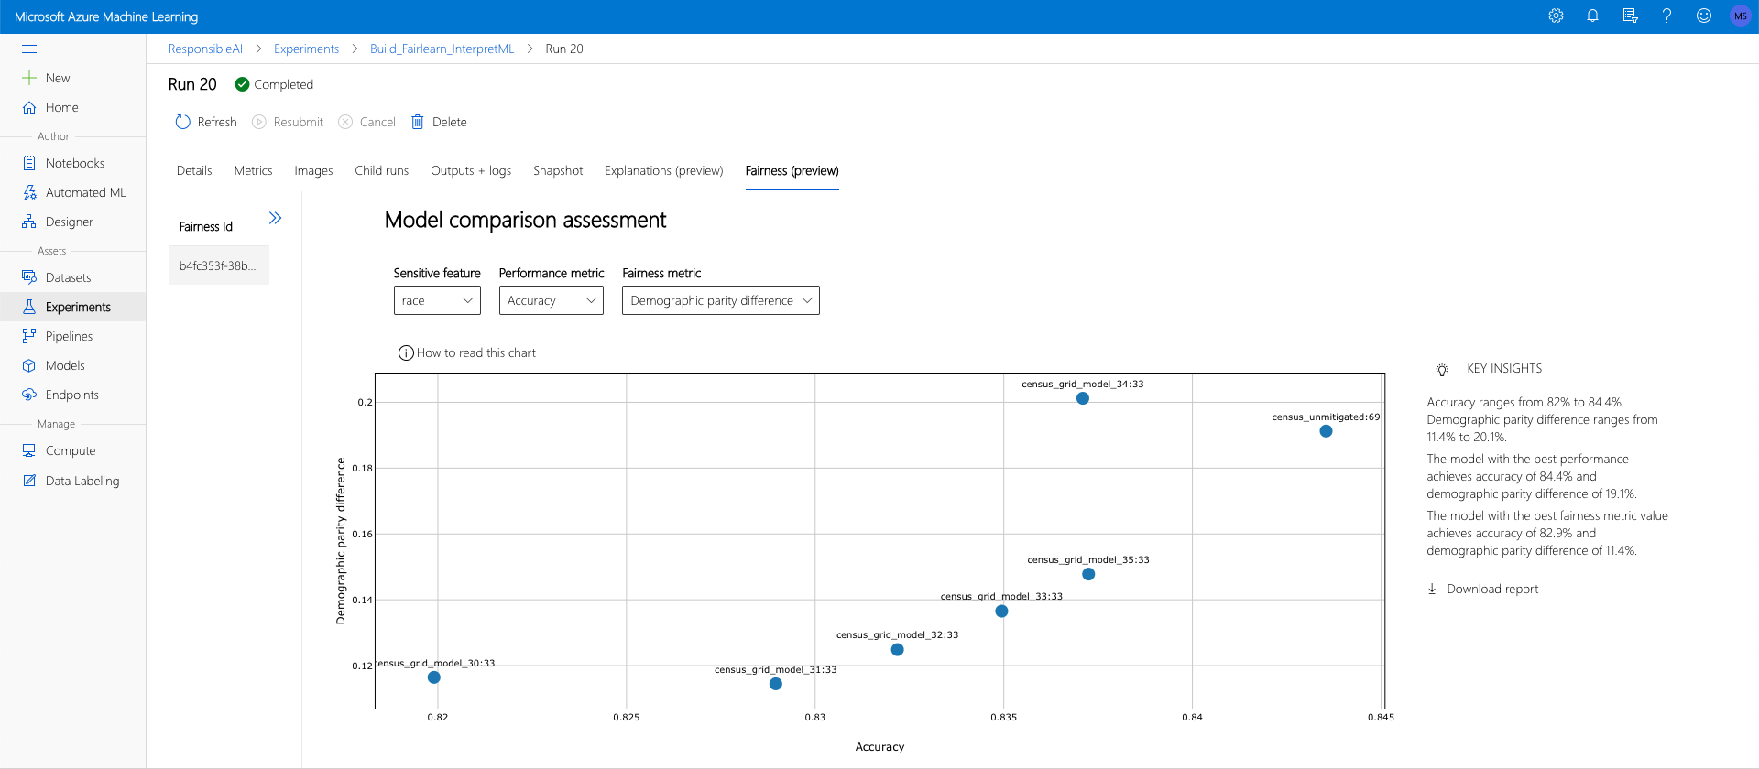Open Automated ML in the sidebar
The image size is (1759, 769).
coord(85,192)
